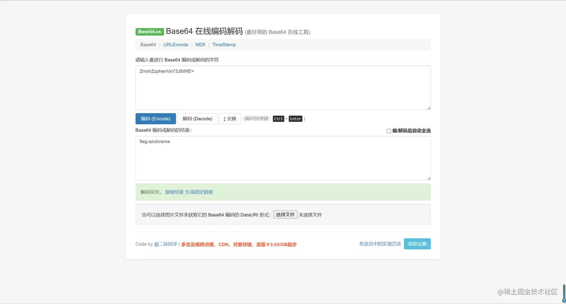The image size is (566, 304).
Task: Focus the Base64 input textarea
Action: tap(283, 88)
